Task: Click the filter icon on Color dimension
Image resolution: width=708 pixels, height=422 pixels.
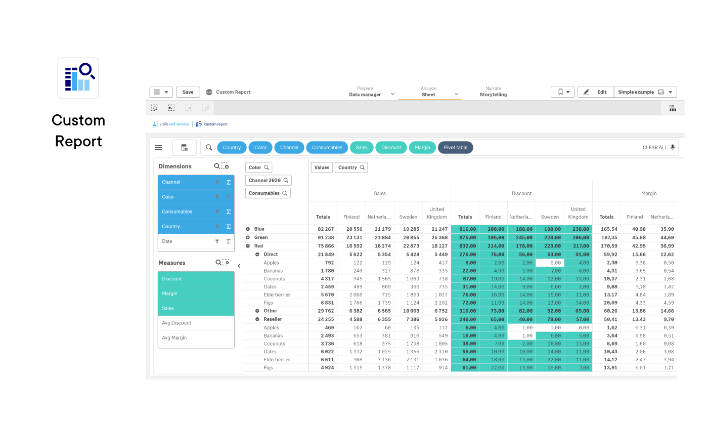Action: coord(217,197)
